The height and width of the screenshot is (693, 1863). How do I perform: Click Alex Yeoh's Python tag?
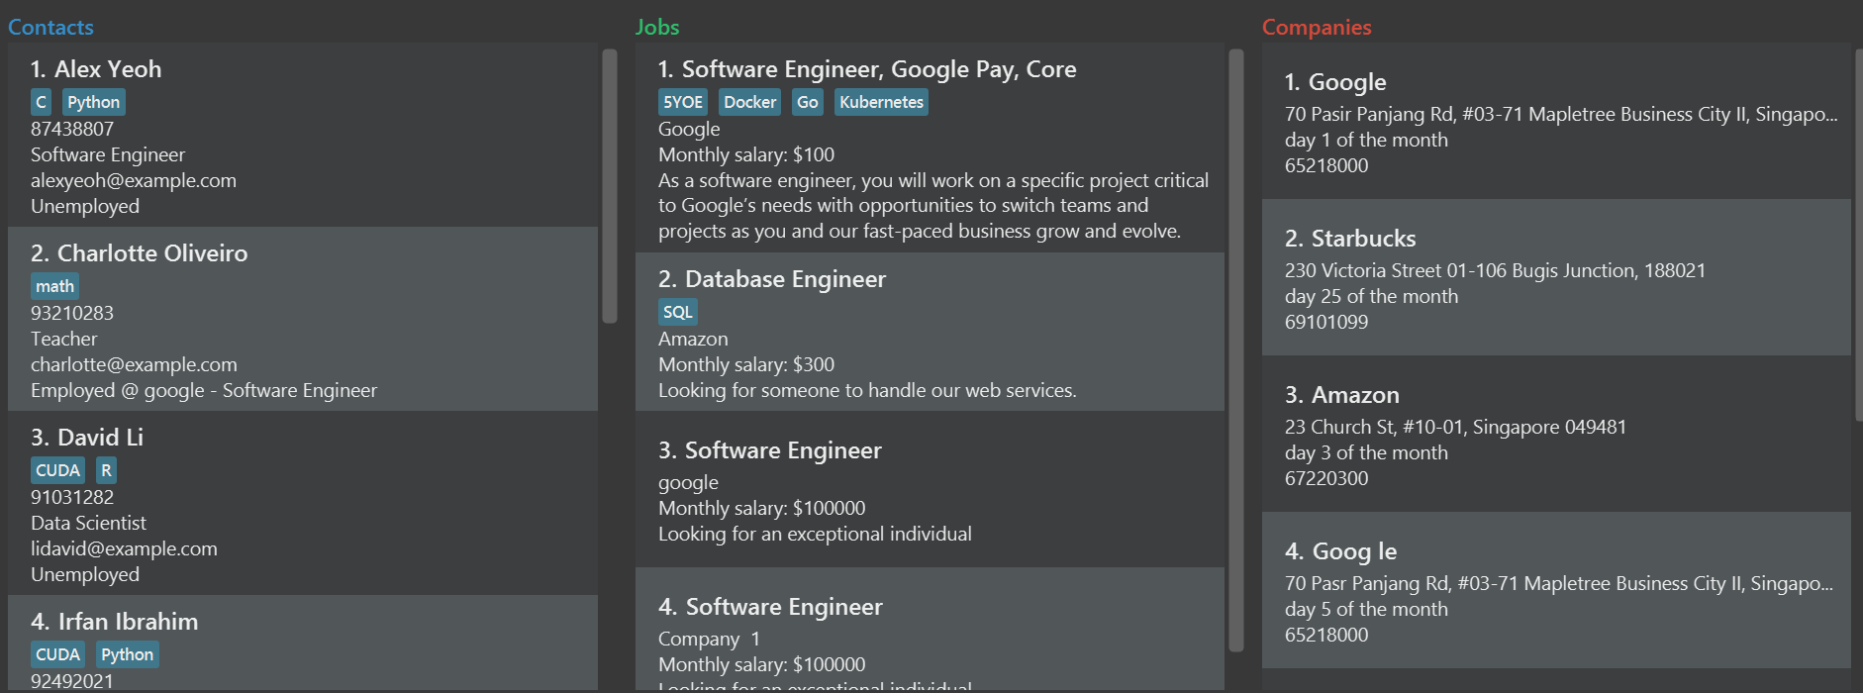[x=94, y=102]
